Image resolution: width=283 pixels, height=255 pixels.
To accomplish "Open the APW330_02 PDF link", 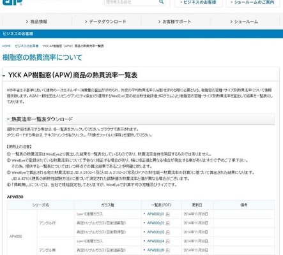I will coord(156,223).
